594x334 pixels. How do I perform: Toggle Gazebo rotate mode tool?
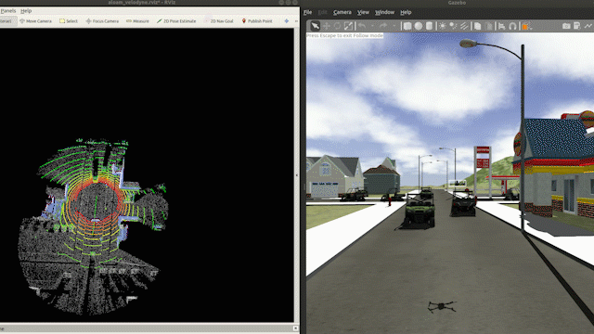click(337, 26)
